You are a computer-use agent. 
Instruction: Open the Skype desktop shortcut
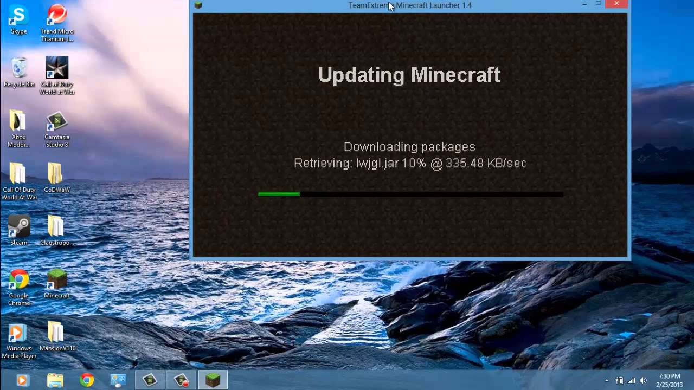coord(18,19)
